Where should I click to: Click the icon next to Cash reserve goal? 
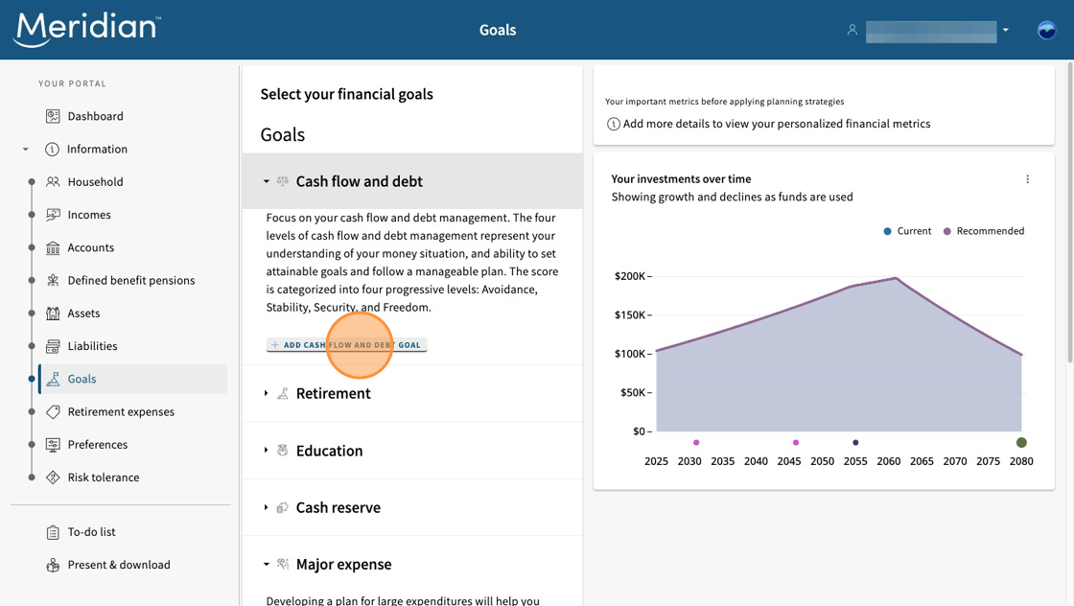(x=282, y=507)
